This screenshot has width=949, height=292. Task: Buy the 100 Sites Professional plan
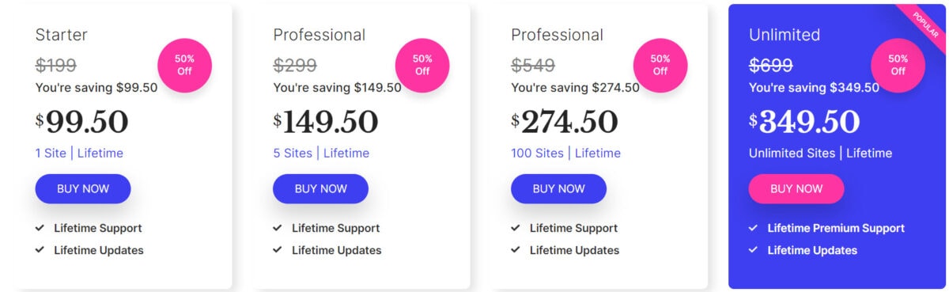pyautogui.click(x=558, y=188)
